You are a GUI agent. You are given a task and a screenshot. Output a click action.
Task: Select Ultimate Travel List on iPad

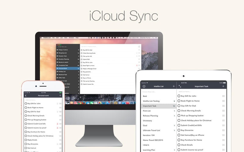[159, 130]
